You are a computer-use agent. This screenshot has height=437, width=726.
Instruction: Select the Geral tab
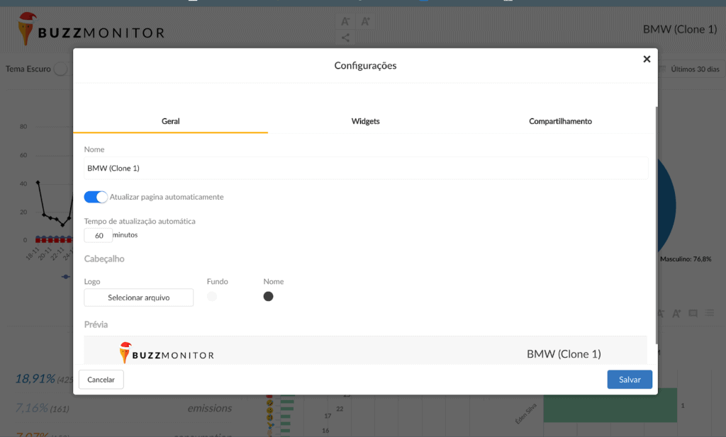(x=170, y=121)
